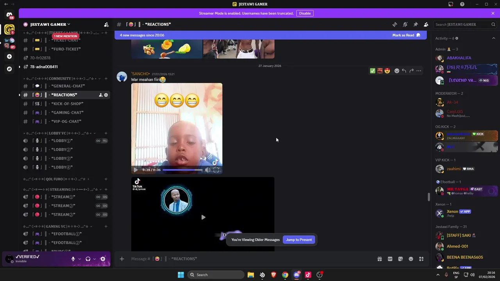Open Chrome from the taskbar

(x=285, y=275)
